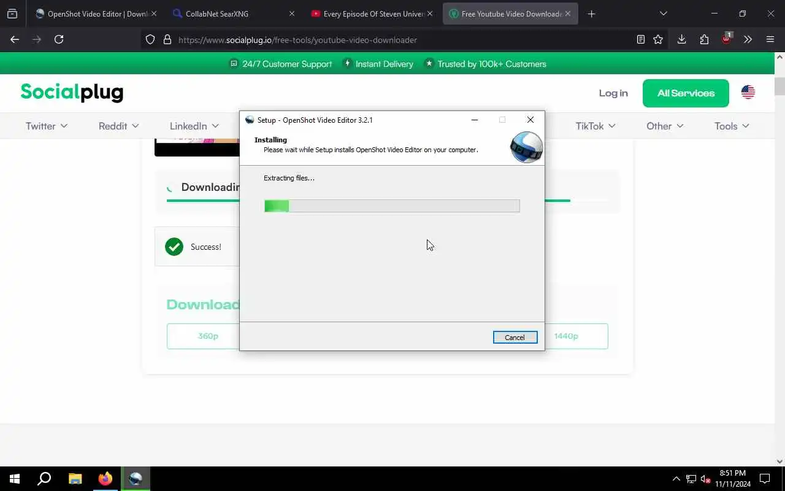Click the network status tray icon

691,479
